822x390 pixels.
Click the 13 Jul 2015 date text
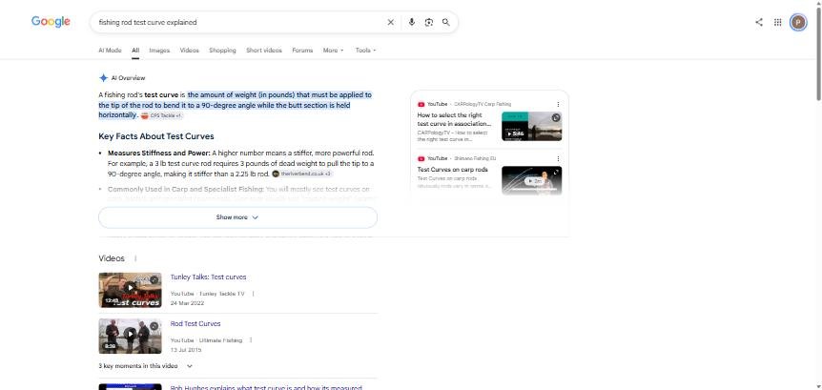coord(186,350)
